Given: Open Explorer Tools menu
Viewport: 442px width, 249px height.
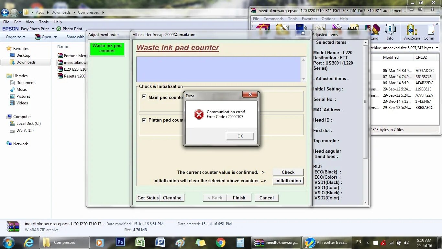Looking at the screenshot, I should [x=44, y=22].
